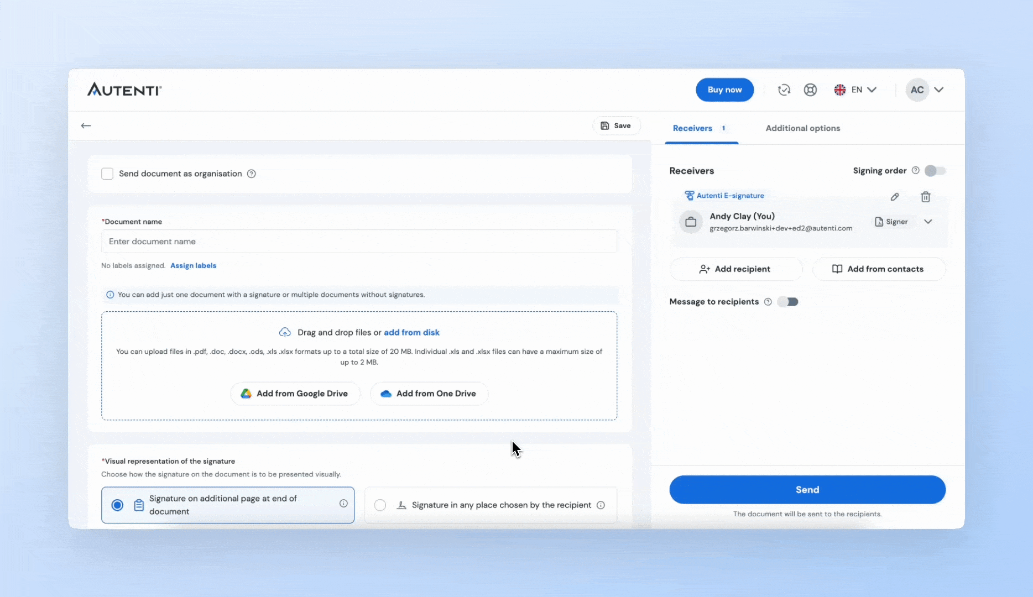Switch to the Additional options tab
Image resolution: width=1033 pixels, height=597 pixels.
(802, 128)
